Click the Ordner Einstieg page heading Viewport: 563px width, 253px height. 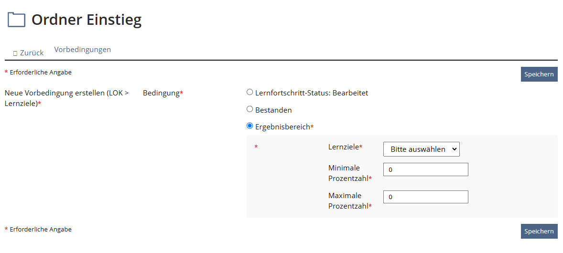[87, 20]
